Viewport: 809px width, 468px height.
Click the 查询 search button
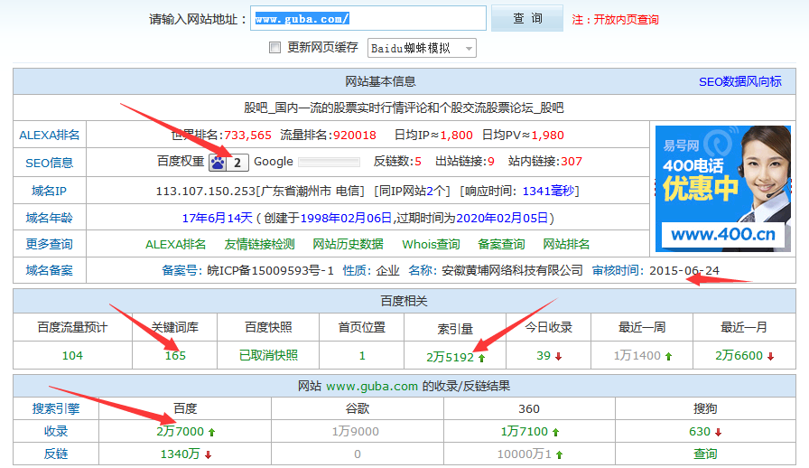coord(526,19)
